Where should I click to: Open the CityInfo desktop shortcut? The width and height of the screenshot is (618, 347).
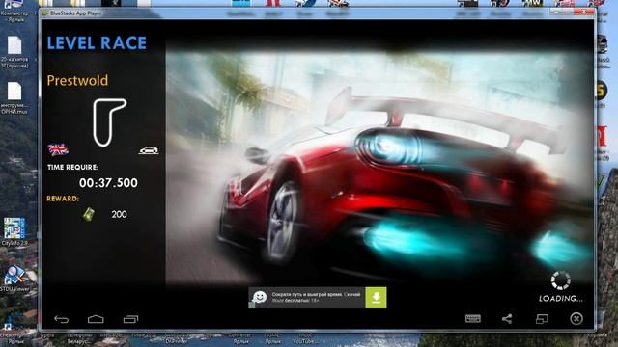[14, 231]
